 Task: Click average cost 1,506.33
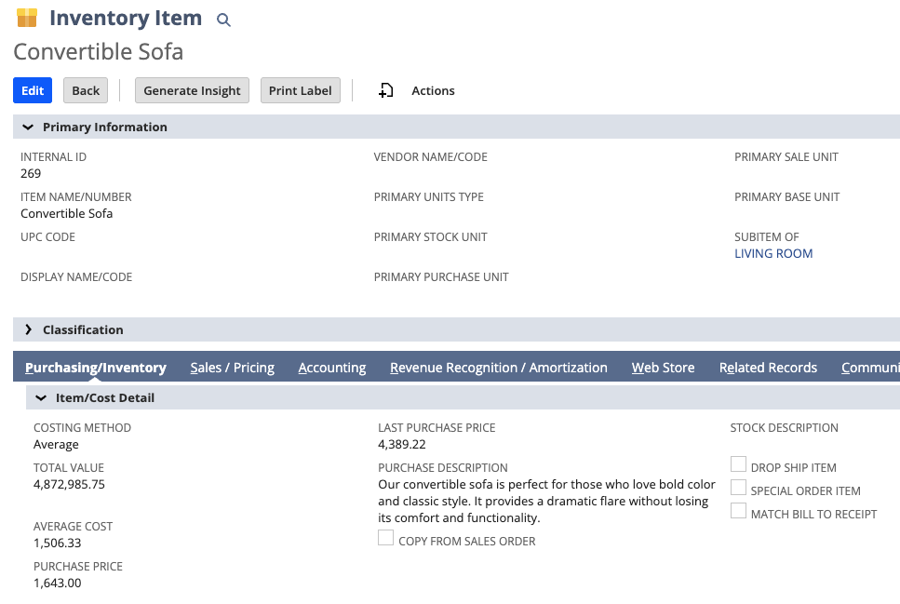58,544
